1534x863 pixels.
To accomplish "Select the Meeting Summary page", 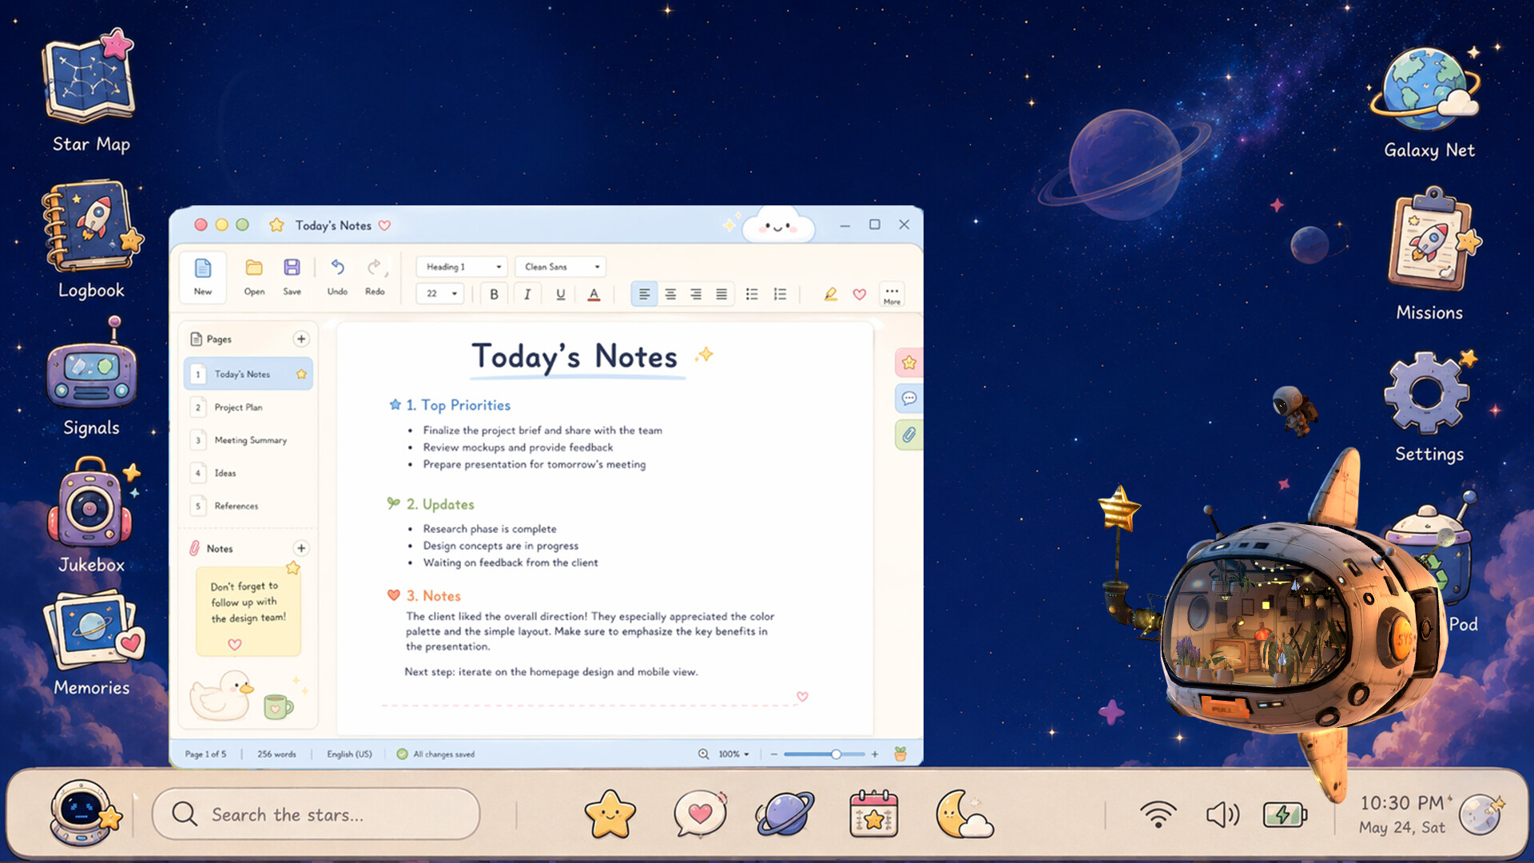I will pos(248,440).
